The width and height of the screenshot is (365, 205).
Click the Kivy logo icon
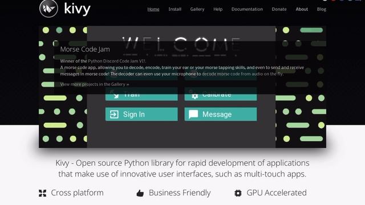[x=48, y=9]
